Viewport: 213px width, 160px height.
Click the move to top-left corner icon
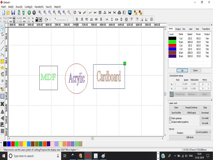(132, 19)
